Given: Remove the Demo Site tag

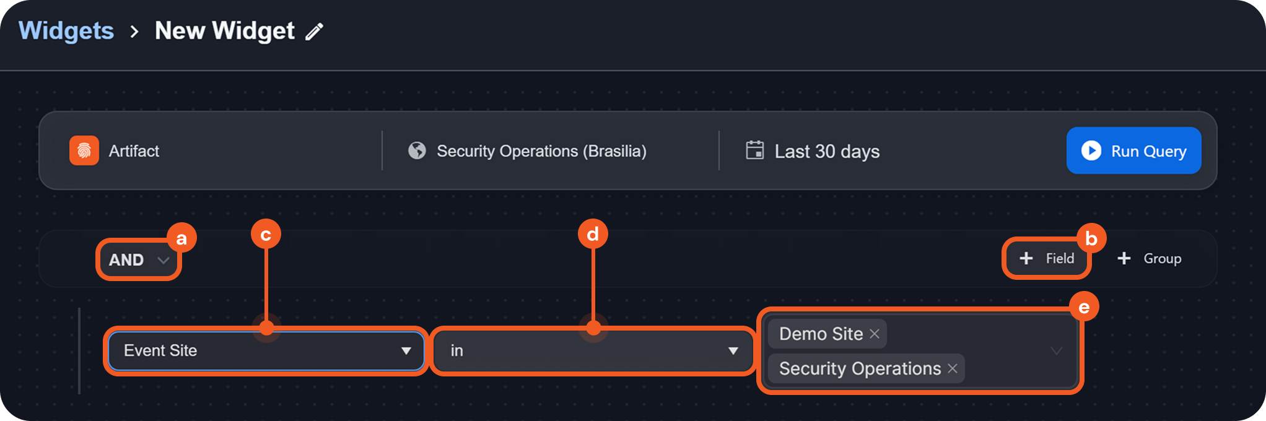Looking at the screenshot, I should point(875,334).
